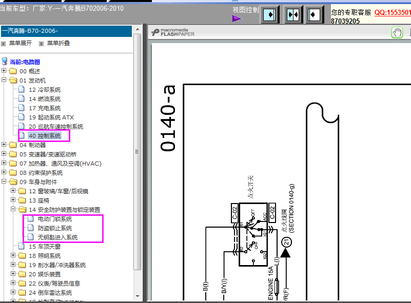
Task: Click the 0140-a diagram page label
Action: point(168,118)
